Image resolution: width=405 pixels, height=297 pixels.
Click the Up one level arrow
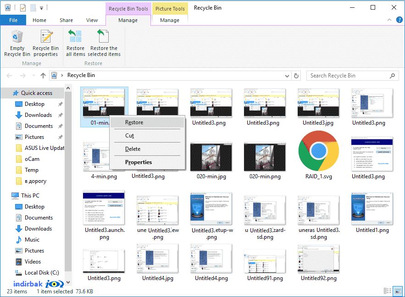(43, 75)
